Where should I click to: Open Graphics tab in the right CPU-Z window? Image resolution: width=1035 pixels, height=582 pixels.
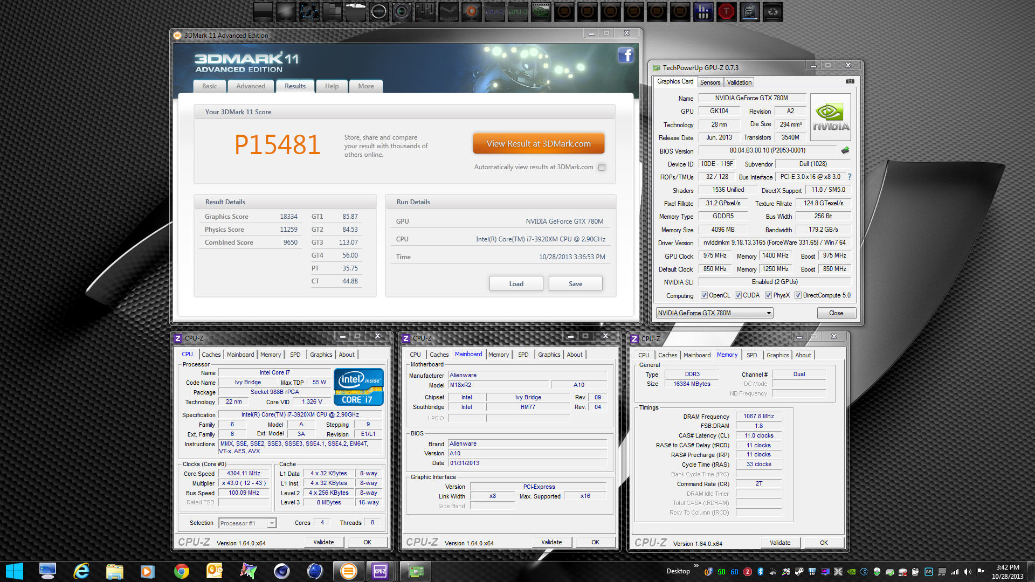pyautogui.click(x=777, y=355)
